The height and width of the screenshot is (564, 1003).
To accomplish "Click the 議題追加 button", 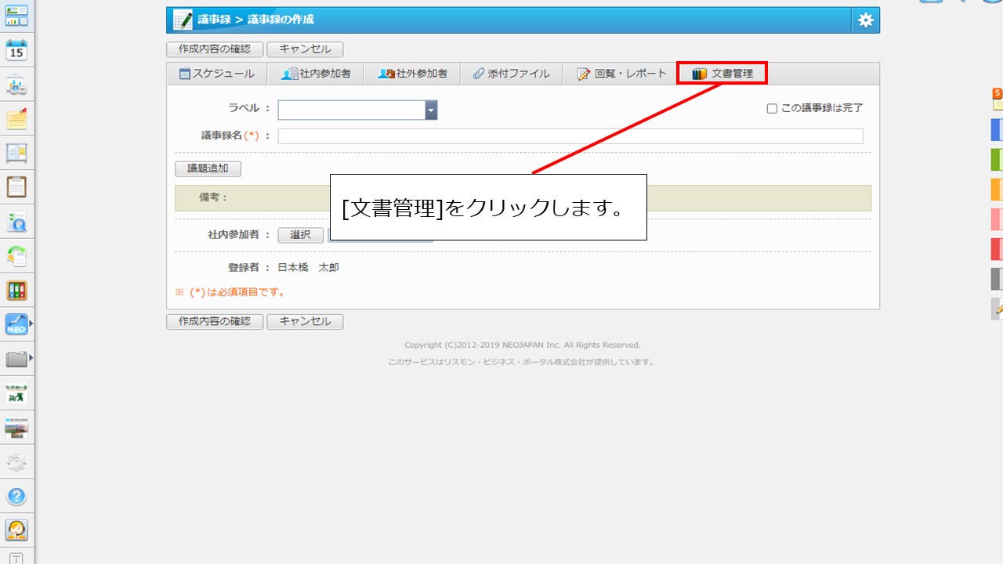I will tap(208, 168).
